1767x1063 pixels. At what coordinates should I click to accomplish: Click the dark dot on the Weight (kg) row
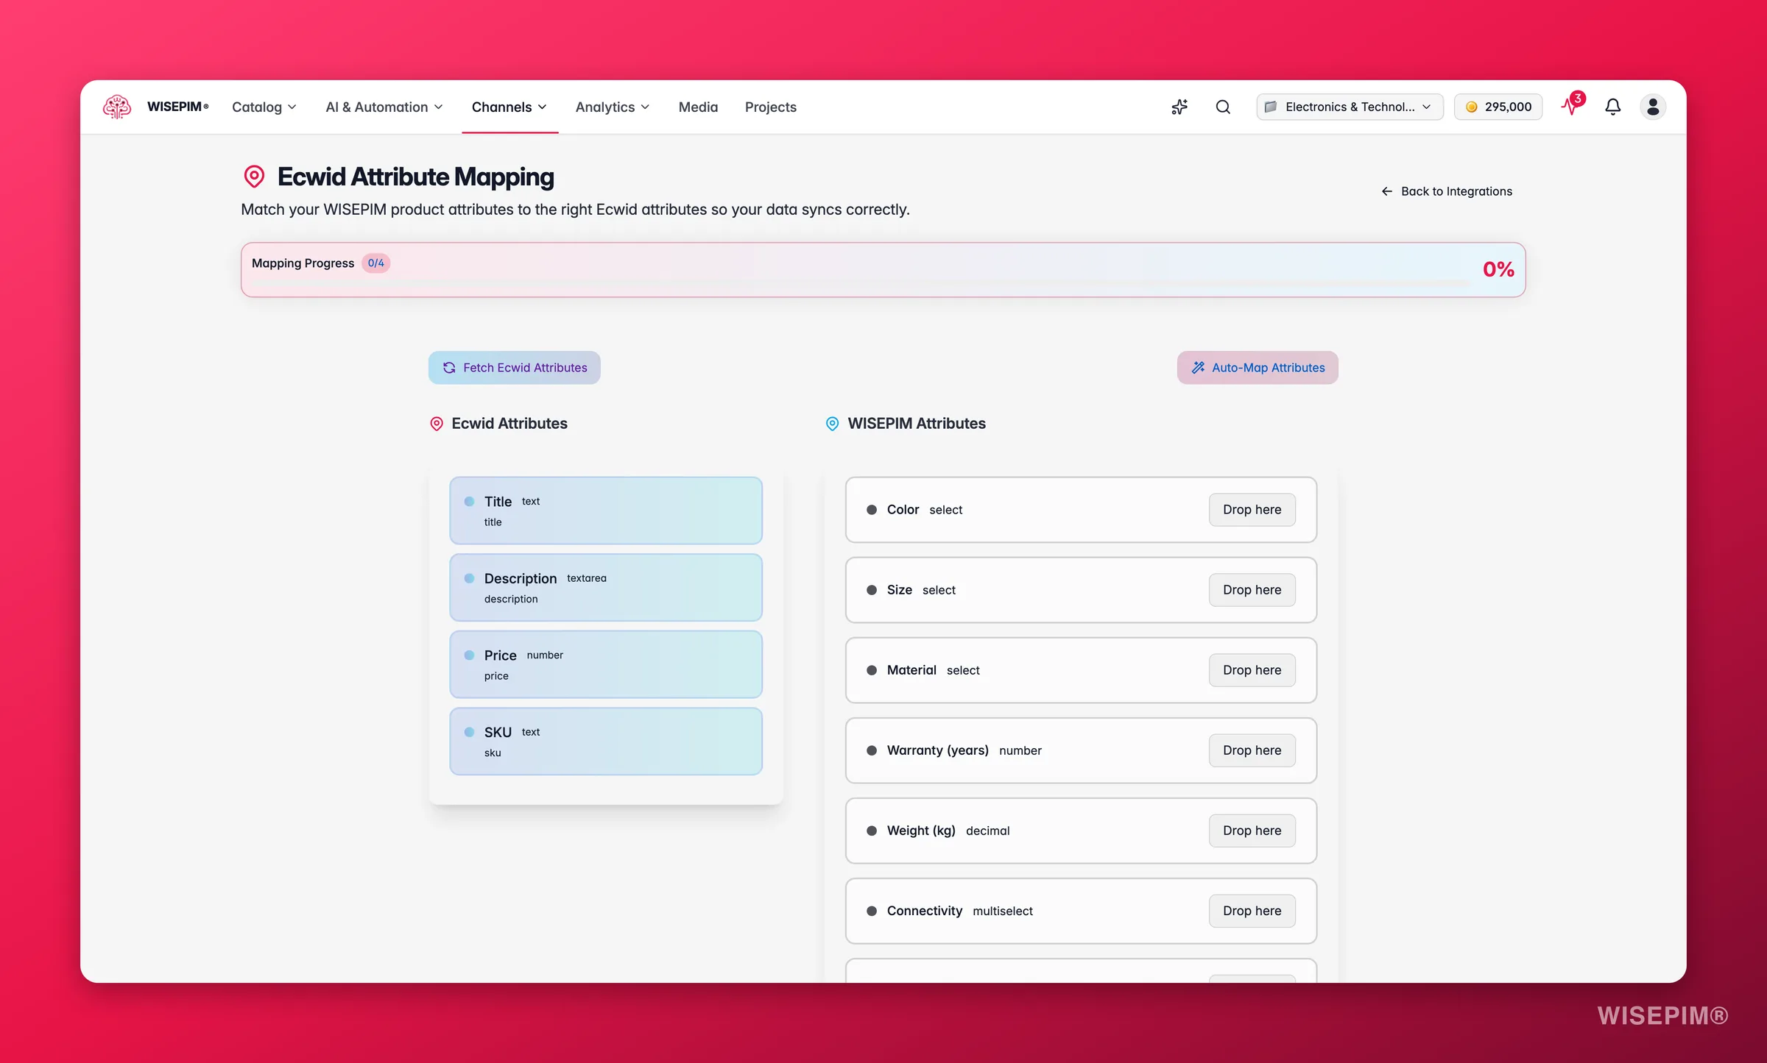point(872,831)
